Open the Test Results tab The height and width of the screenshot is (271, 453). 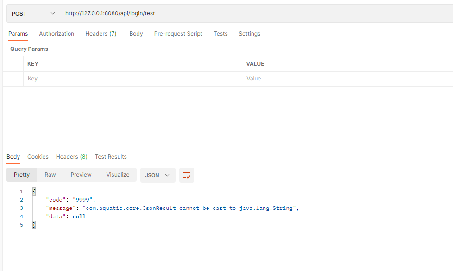point(111,157)
